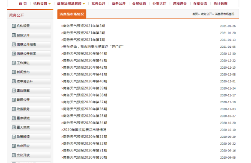Open sidebar button 工作推进
This screenshot has width=251, height=163.
point(31,63)
